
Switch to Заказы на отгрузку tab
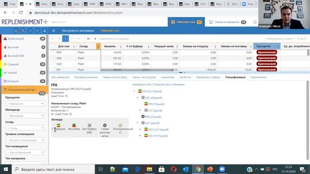(x=144, y=77)
